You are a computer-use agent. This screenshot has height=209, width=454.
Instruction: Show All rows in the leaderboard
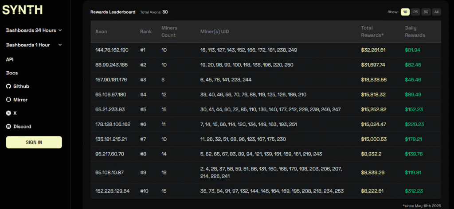pyautogui.click(x=436, y=12)
